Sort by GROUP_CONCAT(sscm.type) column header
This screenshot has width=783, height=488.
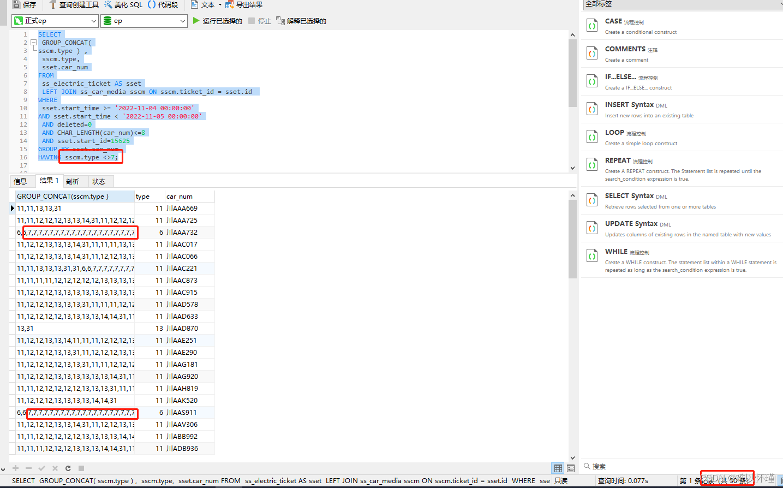(75, 197)
